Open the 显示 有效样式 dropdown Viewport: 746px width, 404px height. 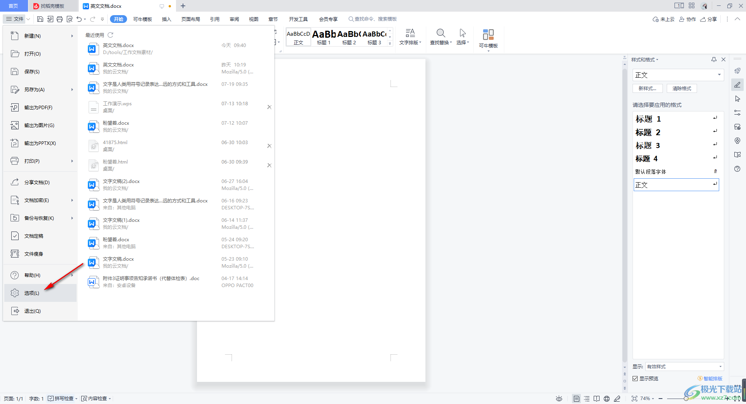tap(684, 366)
